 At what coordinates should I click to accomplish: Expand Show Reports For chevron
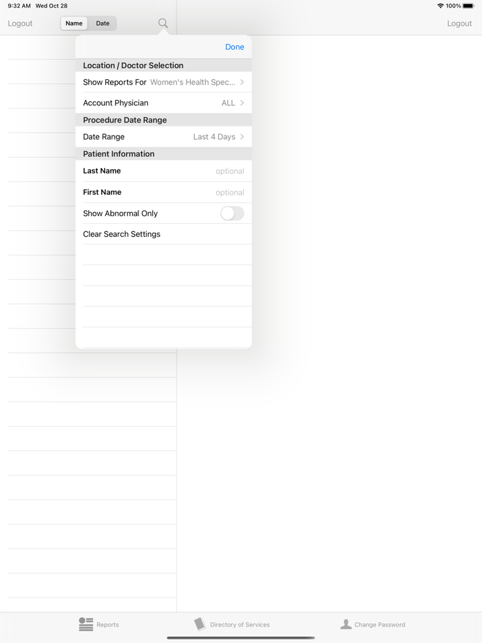(x=242, y=82)
